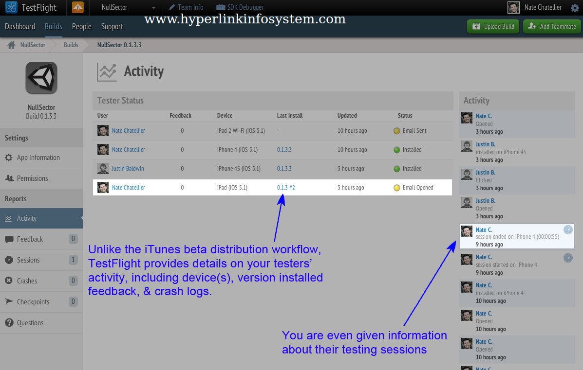Open the SDK Debugger

(240, 7)
